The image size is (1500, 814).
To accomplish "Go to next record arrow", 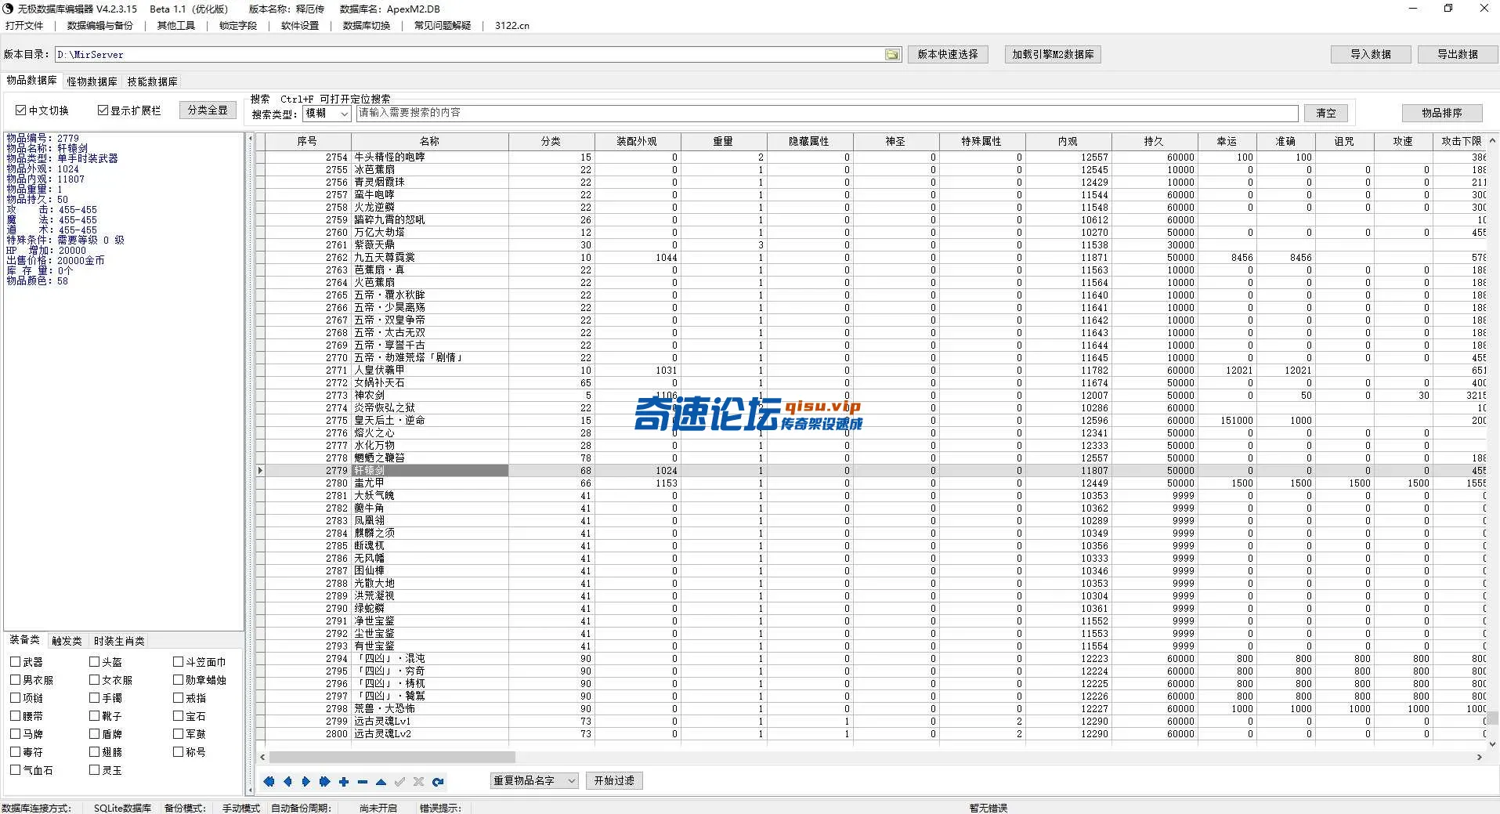I will click(306, 781).
